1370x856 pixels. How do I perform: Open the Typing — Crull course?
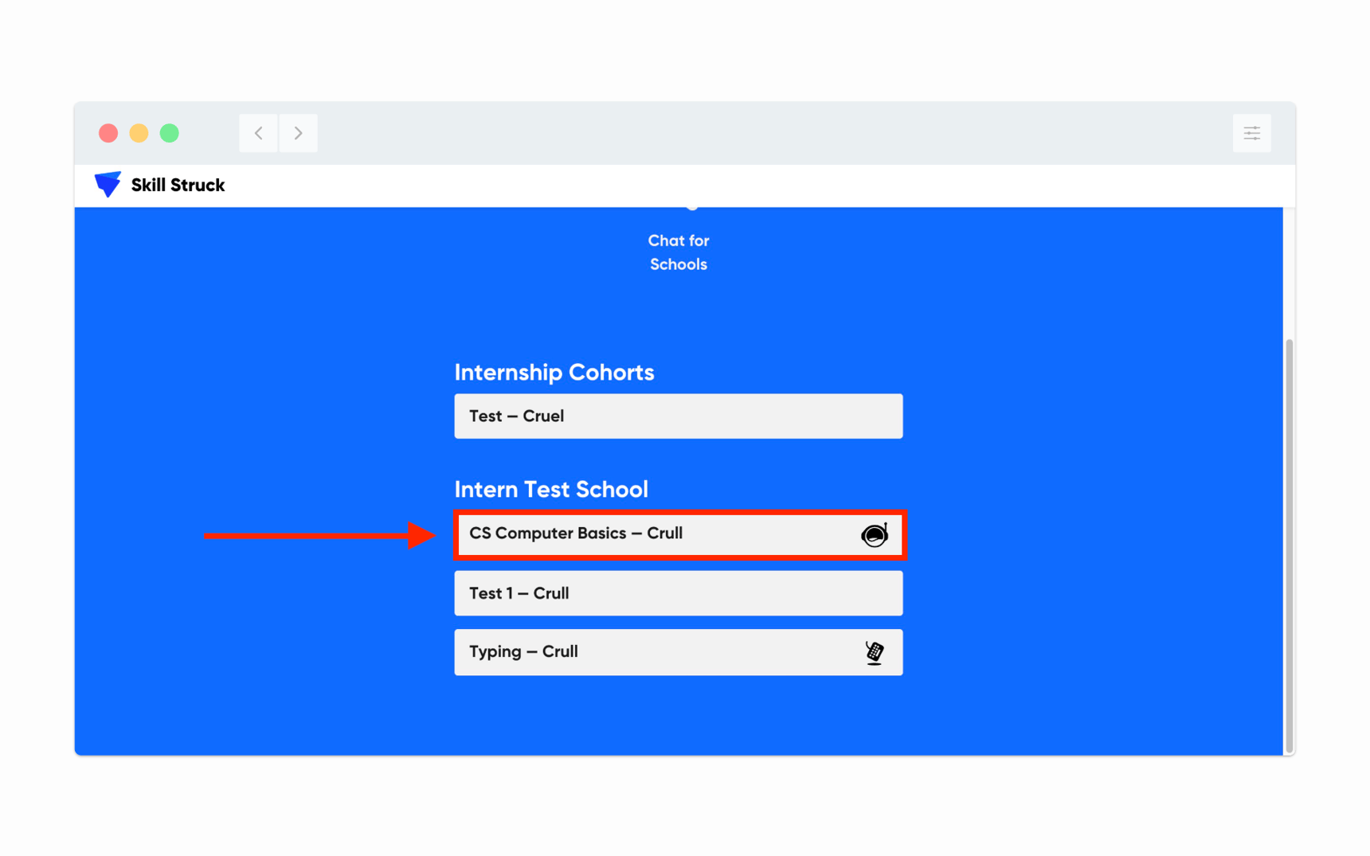point(678,651)
